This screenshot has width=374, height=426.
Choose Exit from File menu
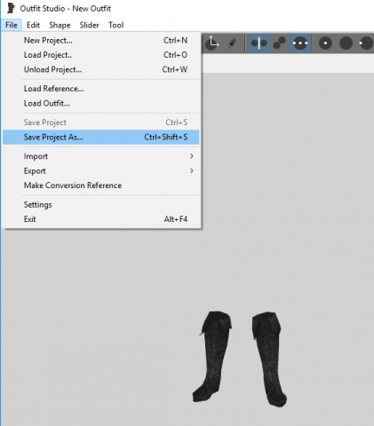click(x=101, y=219)
